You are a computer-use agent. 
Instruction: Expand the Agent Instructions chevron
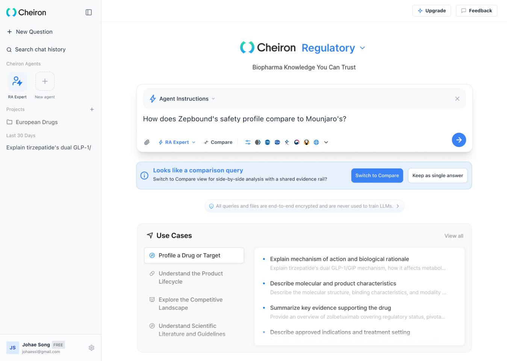click(x=213, y=99)
